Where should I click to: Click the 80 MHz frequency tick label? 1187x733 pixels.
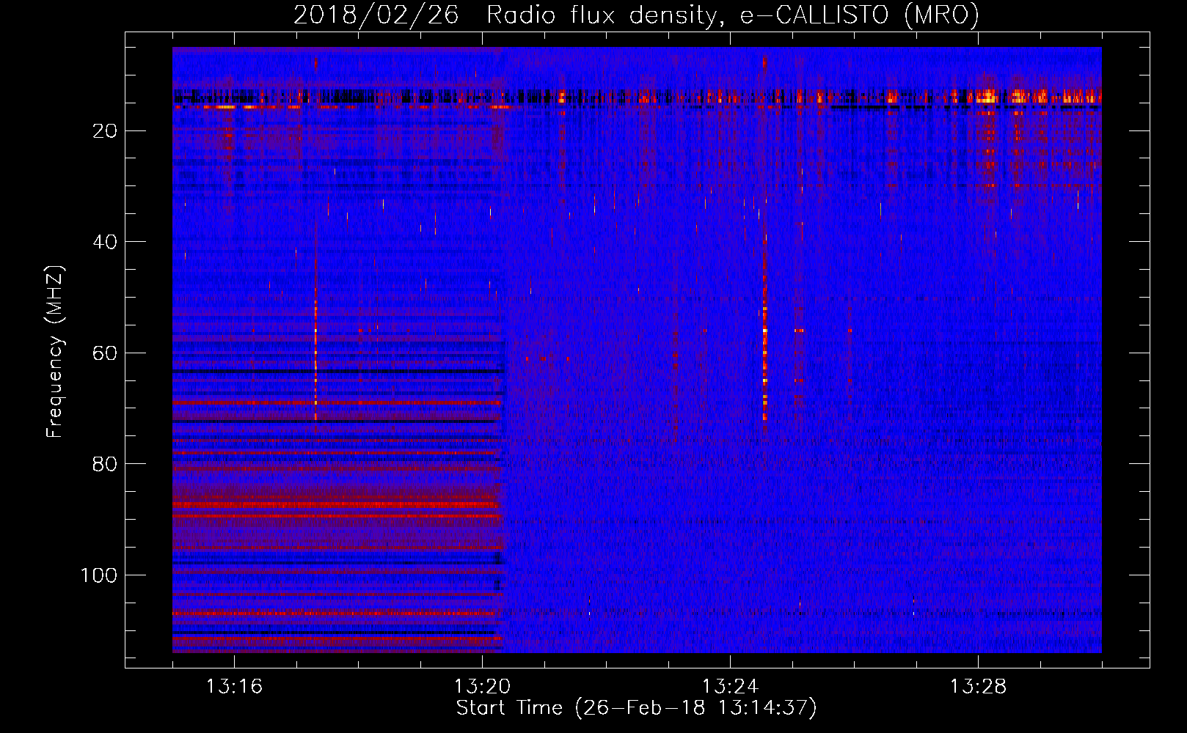coord(105,464)
